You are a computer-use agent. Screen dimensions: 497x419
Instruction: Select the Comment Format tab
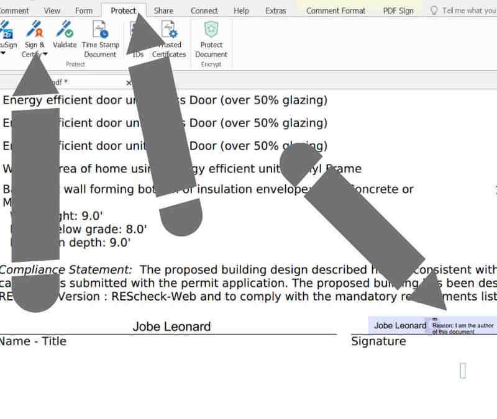pos(335,11)
